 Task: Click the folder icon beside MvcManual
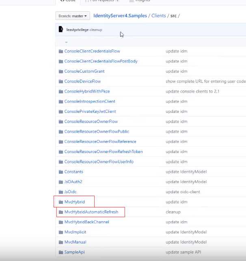[x=61, y=242]
